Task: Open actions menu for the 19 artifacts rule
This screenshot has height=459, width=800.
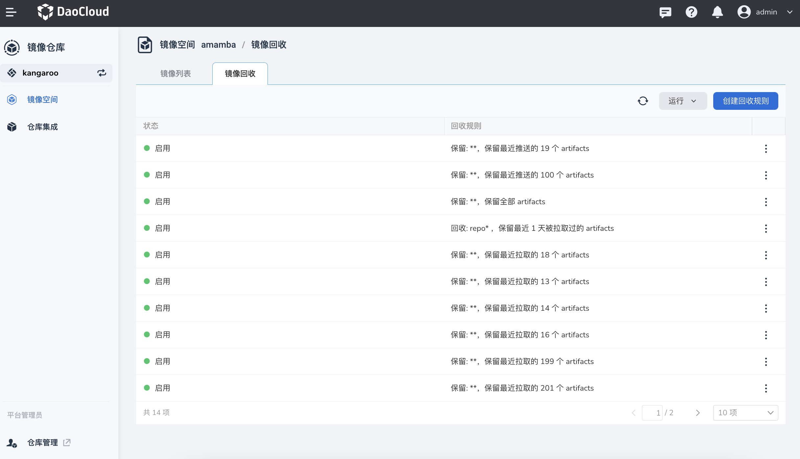Action: tap(766, 149)
